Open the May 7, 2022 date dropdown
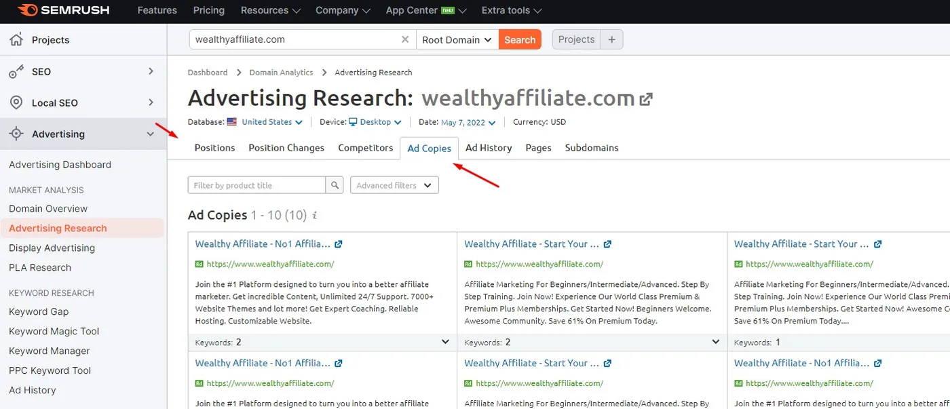Viewport: 950px width, 409px height. (x=468, y=123)
